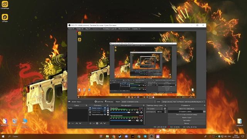Click Запустить трансляцию button
The width and height of the screenshot is (247, 139).
pyautogui.click(x=187, y=108)
